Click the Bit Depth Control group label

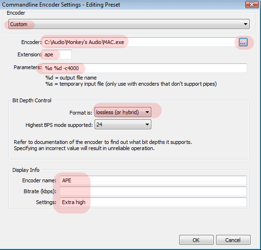[x=32, y=100]
